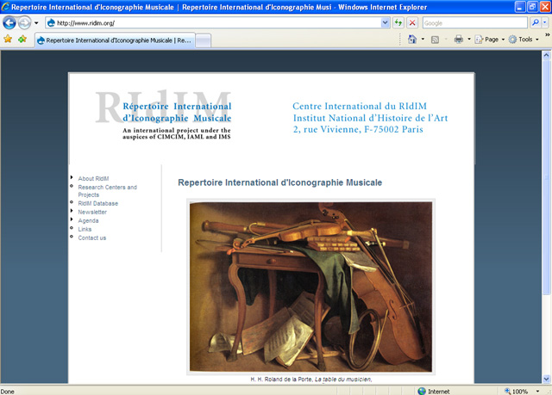This screenshot has width=552, height=395.
Task: Expand the Tools menu
Action: coord(524,40)
